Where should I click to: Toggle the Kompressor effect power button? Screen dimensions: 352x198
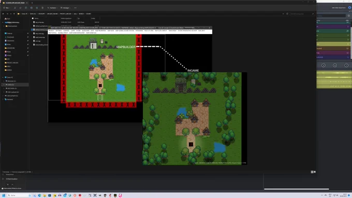pos(3,174)
